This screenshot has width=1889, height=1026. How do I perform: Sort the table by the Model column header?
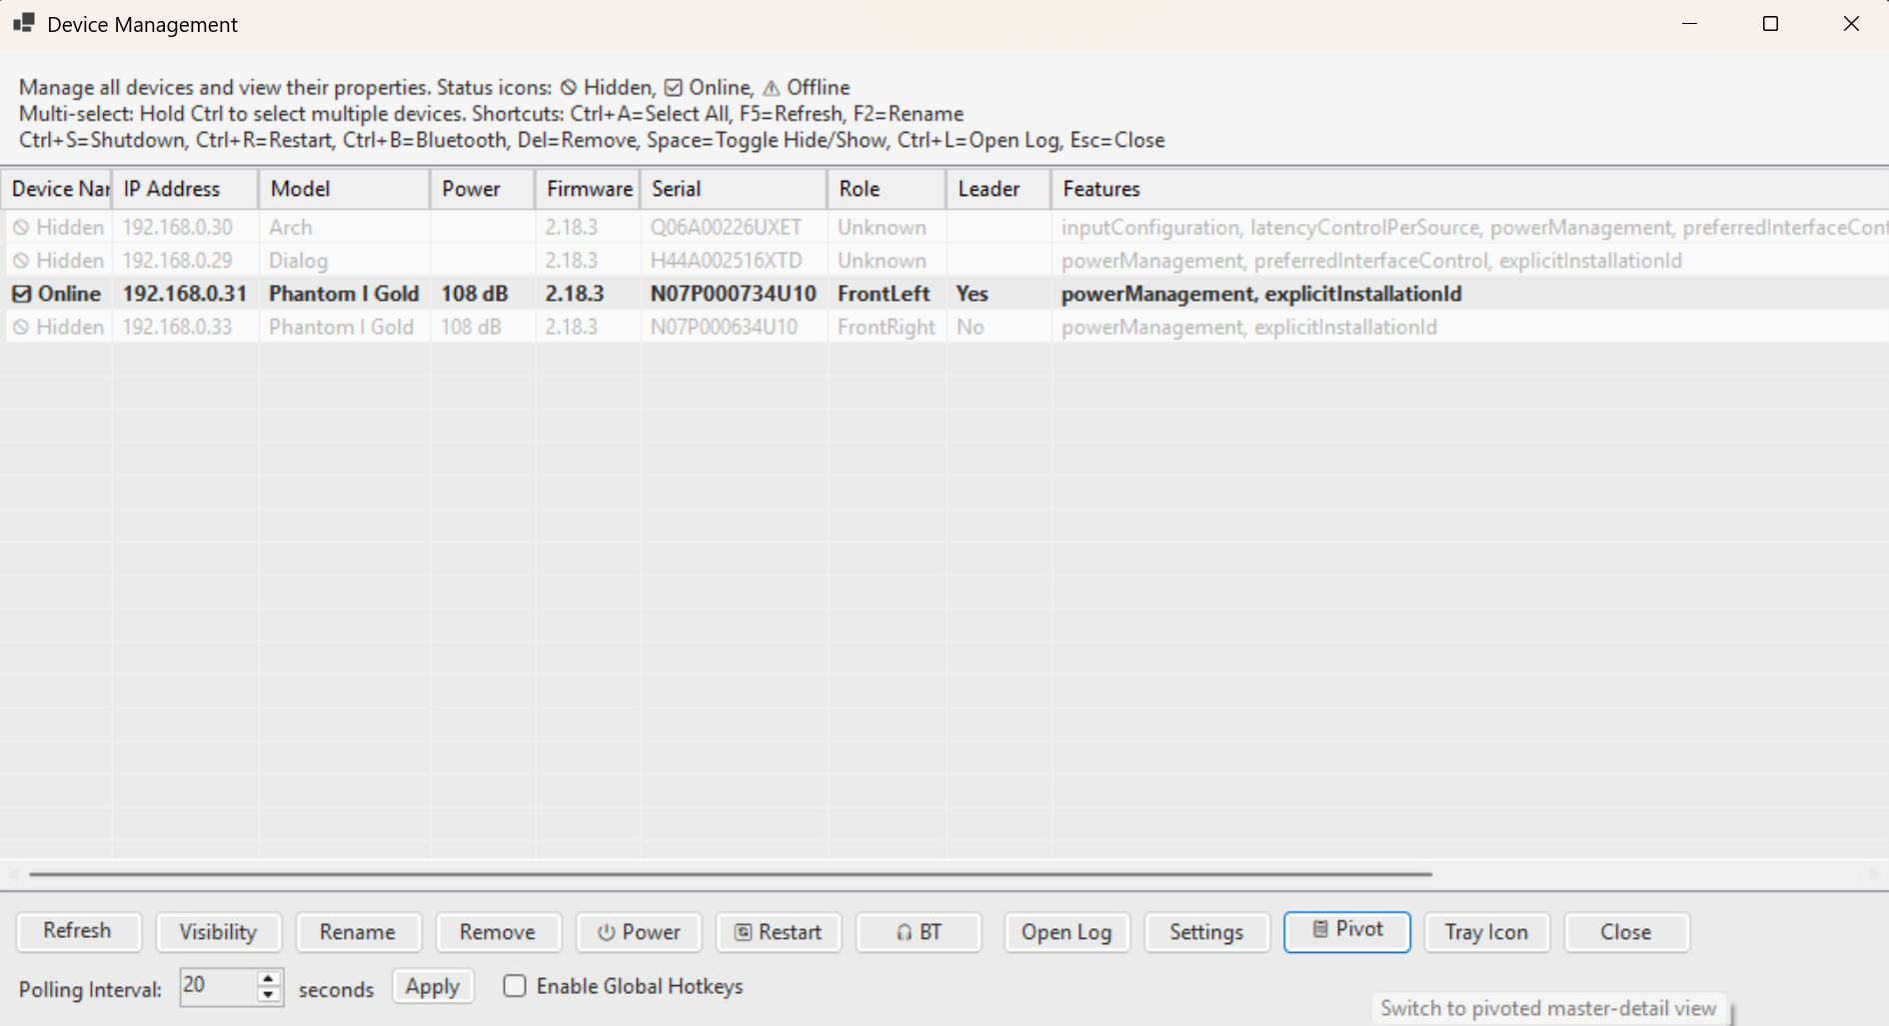click(x=300, y=189)
